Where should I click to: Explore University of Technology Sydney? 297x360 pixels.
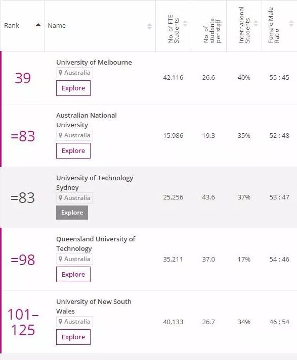72,213
